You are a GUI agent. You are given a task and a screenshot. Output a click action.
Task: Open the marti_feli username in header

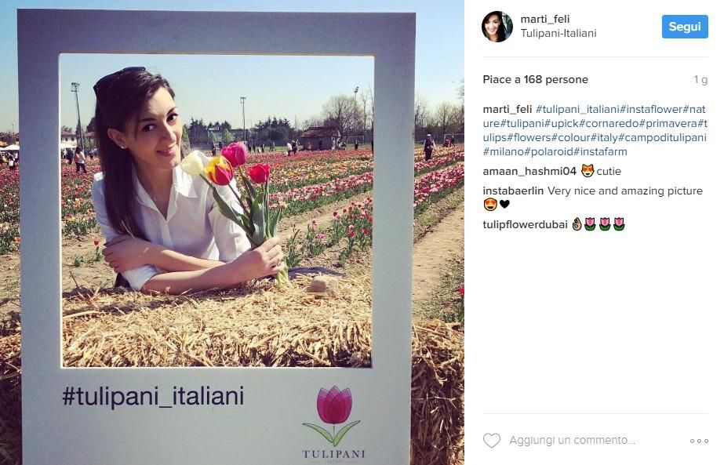pyautogui.click(x=545, y=19)
